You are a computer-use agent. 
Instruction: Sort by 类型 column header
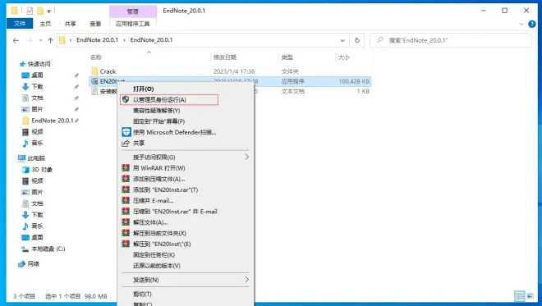(x=287, y=57)
